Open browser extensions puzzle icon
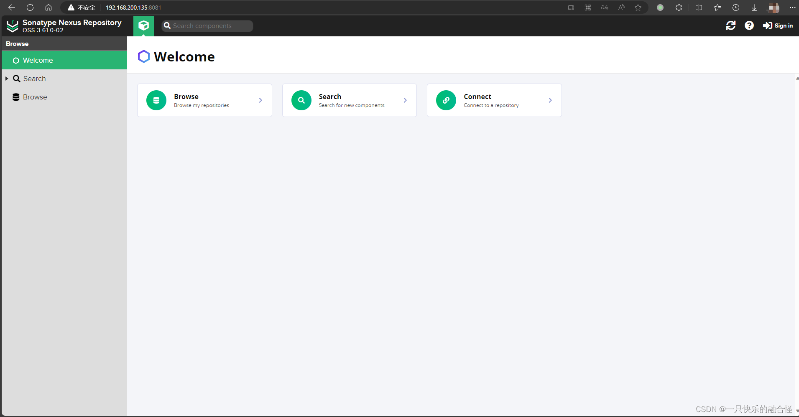The height and width of the screenshot is (417, 799). point(679,8)
